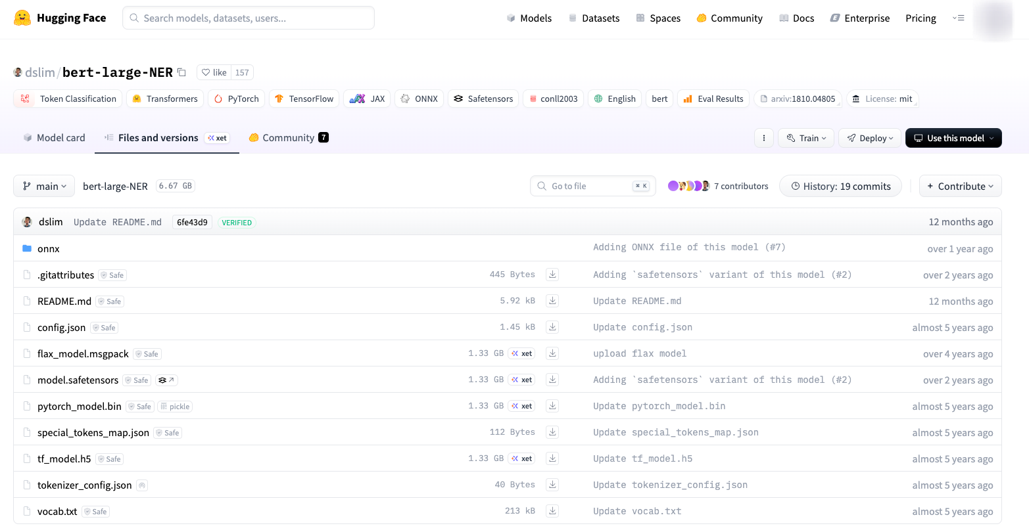
Task: Click the ONNX library tag
Action: click(x=419, y=99)
